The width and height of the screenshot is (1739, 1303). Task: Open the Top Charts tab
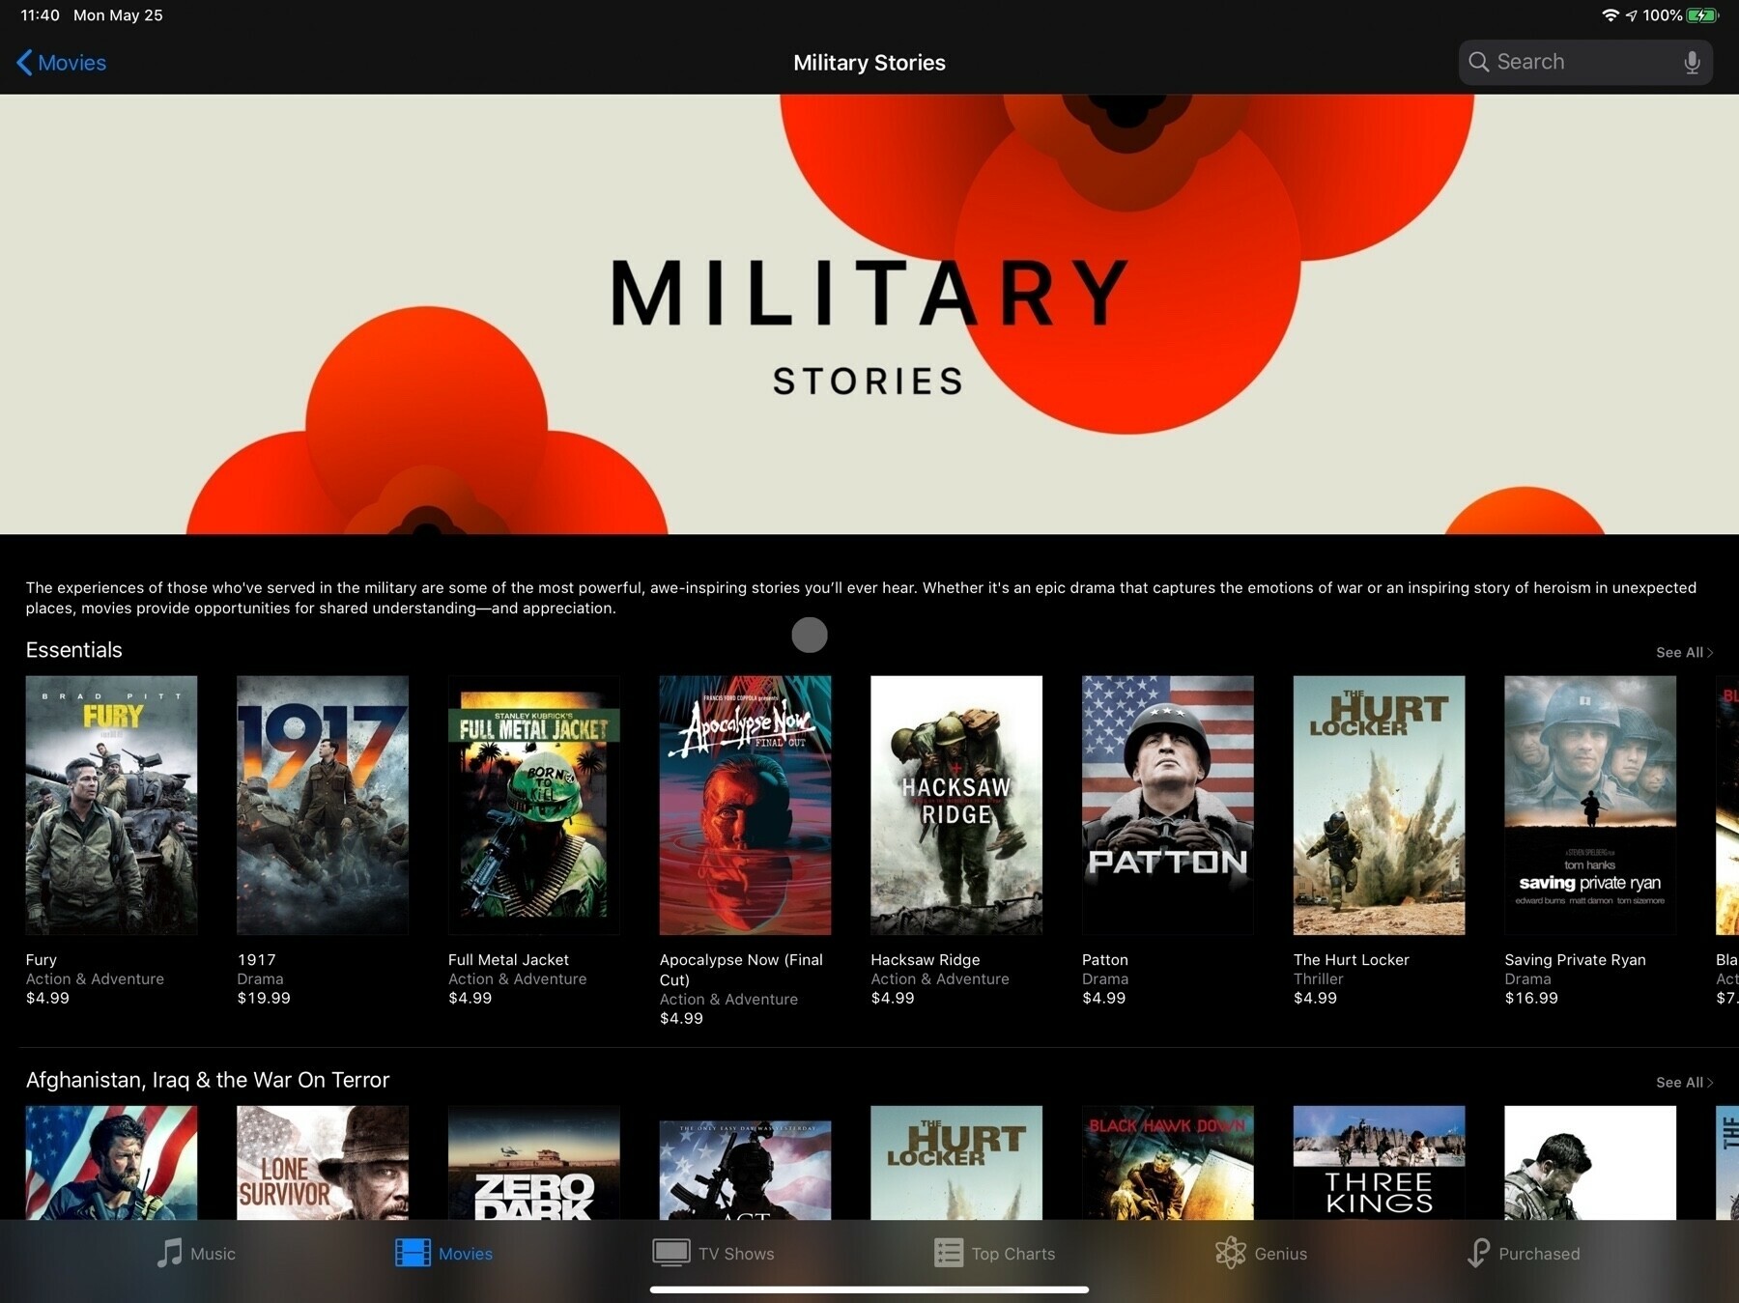pos(994,1253)
